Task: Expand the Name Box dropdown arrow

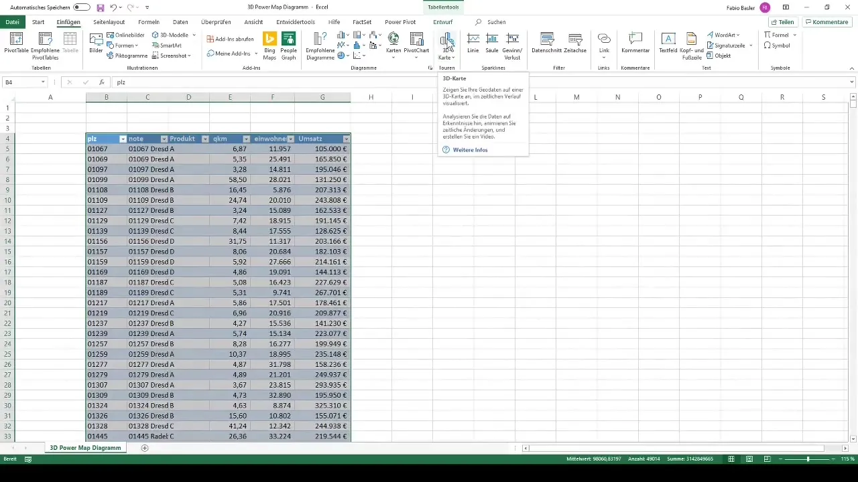Action: pos(43,82)
